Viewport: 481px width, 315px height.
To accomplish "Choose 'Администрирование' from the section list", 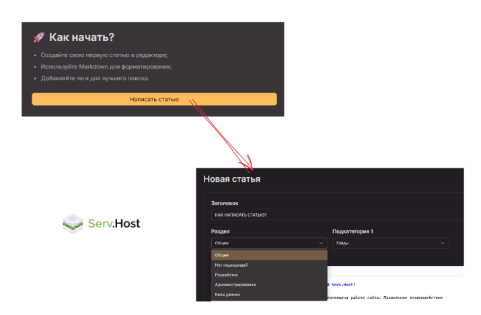I will [269, 285].
